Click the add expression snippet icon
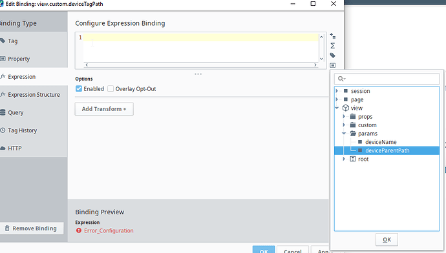This screenshot has width=446, height=253. pyautogui.click(x=332, y=36)
